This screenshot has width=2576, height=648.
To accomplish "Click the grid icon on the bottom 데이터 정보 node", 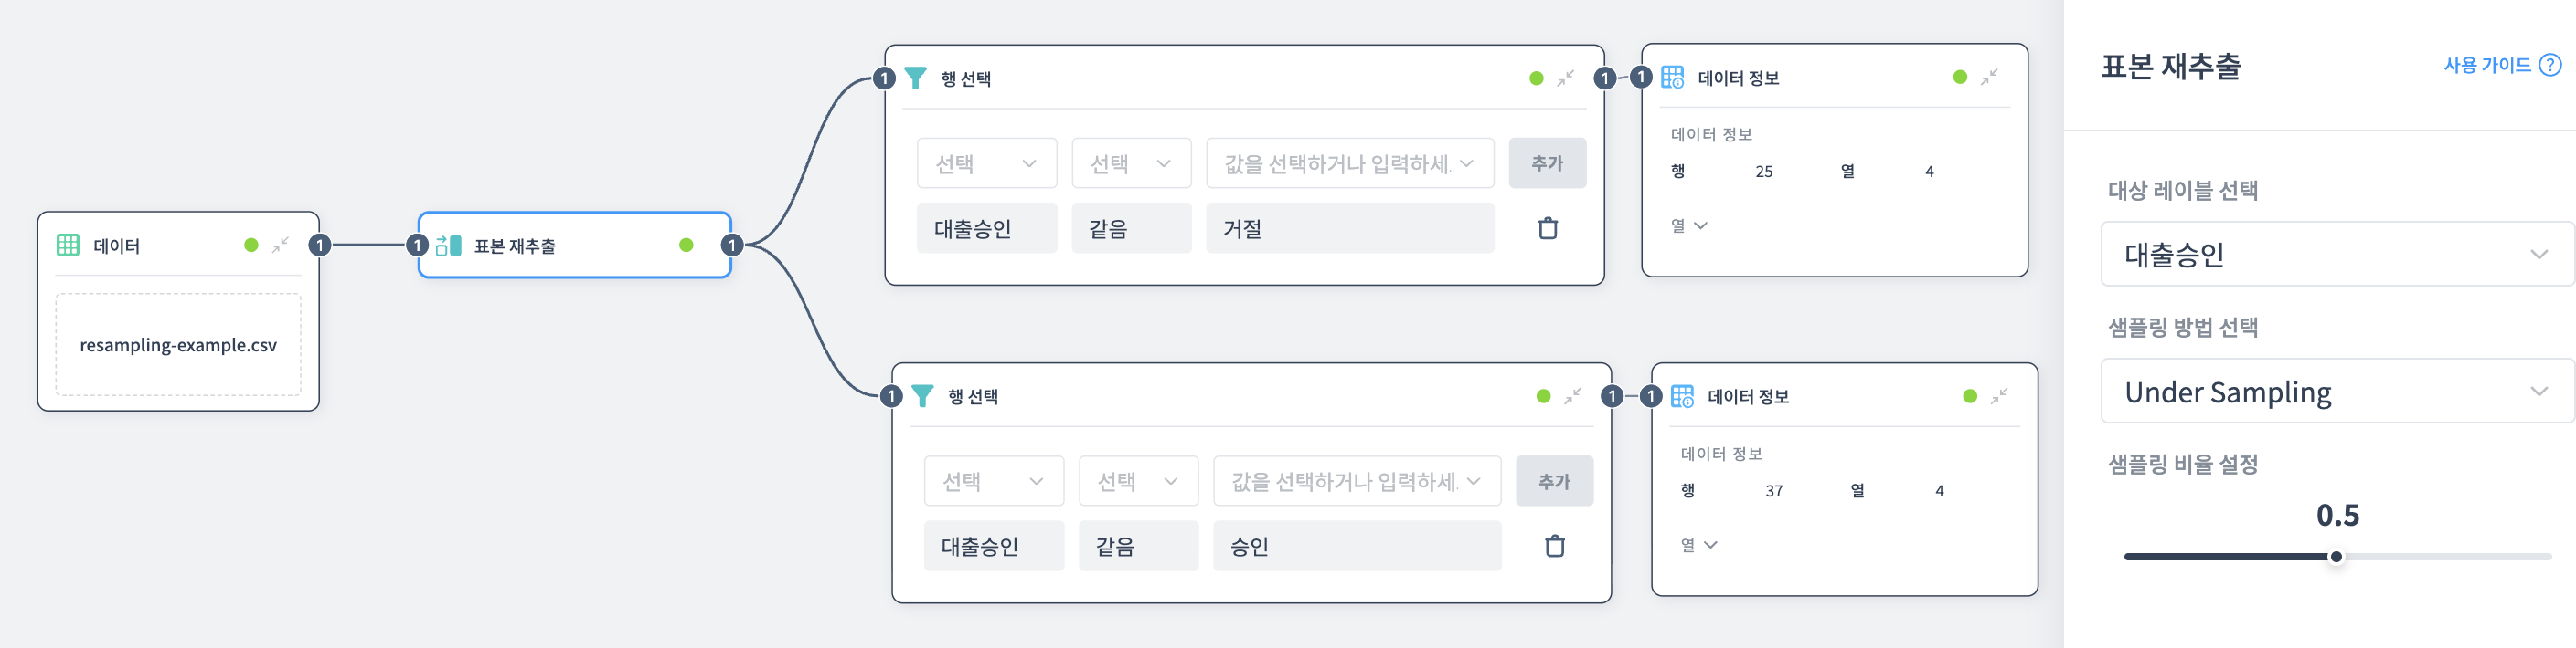I will (1685, 395).
